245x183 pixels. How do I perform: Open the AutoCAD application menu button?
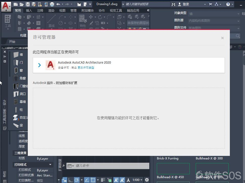(x=6, y=6)
